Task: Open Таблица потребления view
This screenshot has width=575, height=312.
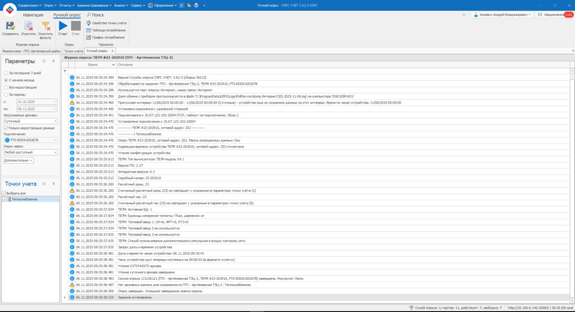Action: pos(106,30)
